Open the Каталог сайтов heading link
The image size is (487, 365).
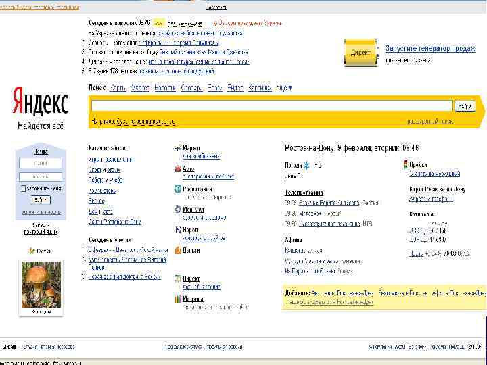[107, 148]
